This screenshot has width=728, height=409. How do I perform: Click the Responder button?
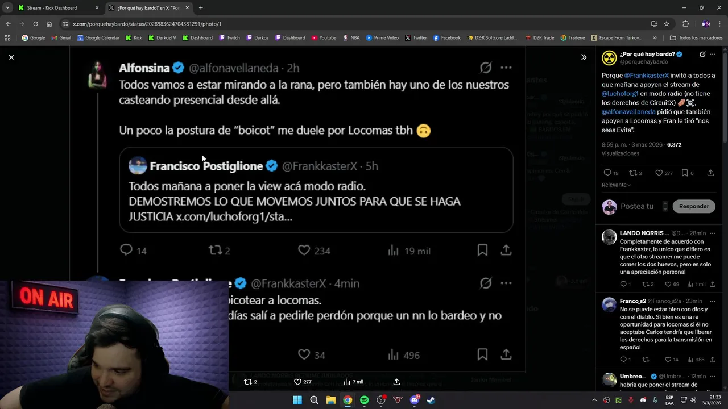point(694,206)
